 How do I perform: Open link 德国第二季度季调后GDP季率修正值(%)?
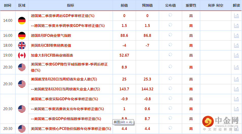(63, 16)
